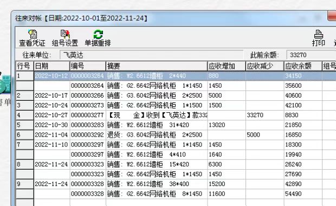Viewport: 336px width, 206px height.
Task: Select row number 5 header cell
Action: tap(25, 125)
